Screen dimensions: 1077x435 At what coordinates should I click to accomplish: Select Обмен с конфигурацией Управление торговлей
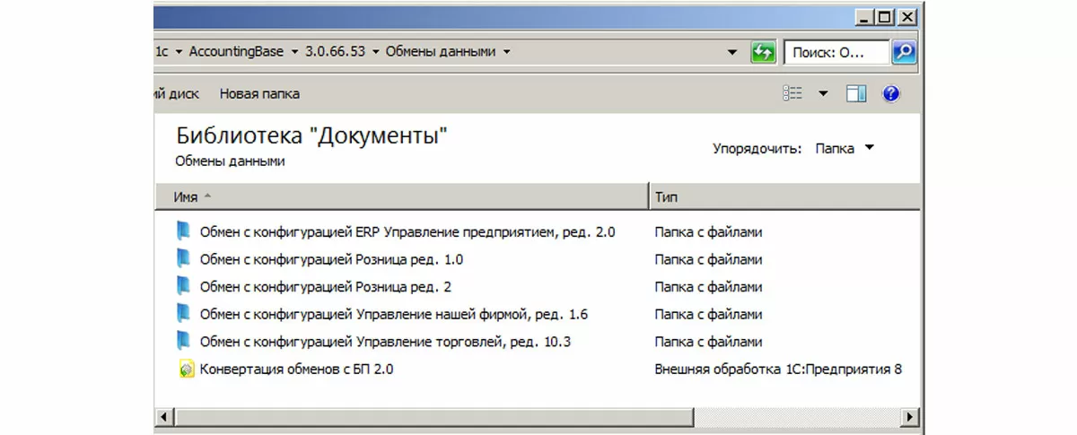click(385, 341)
